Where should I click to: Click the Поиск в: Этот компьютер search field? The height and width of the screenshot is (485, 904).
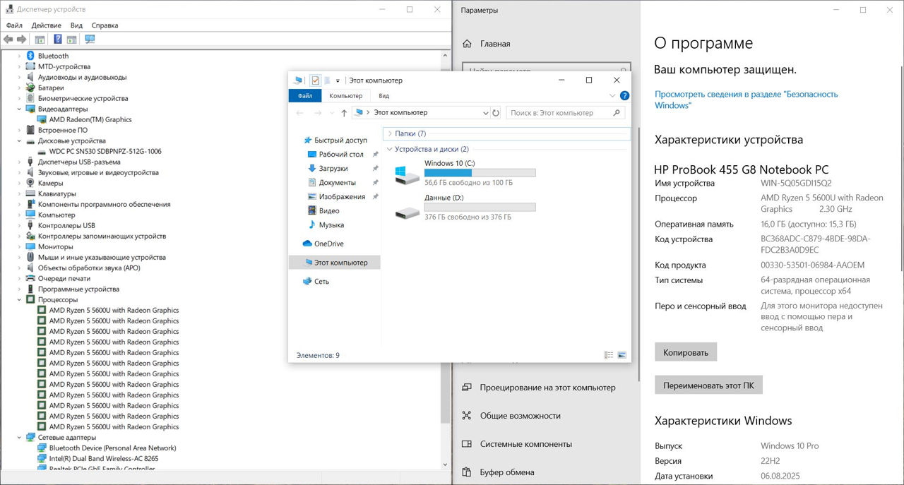point(561,113)
